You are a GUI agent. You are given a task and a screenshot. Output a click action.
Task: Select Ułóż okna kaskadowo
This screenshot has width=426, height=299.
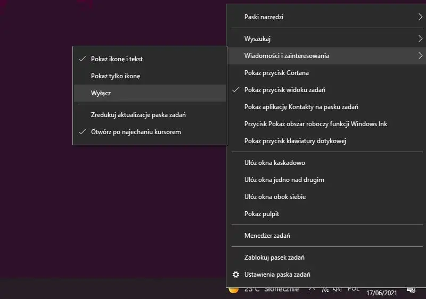[326, 163]
